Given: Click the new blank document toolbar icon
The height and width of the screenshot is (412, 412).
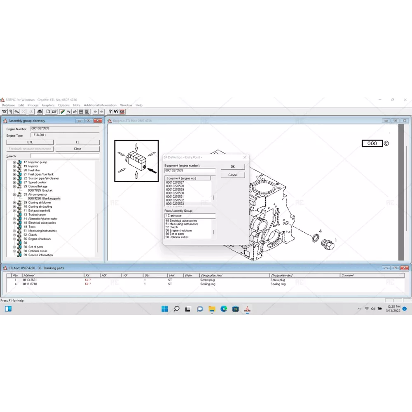Looking at the screenshot, I should (x=48, y=112).
